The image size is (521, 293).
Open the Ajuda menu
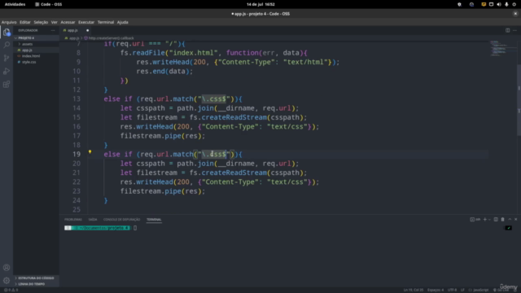pos(123,22)
